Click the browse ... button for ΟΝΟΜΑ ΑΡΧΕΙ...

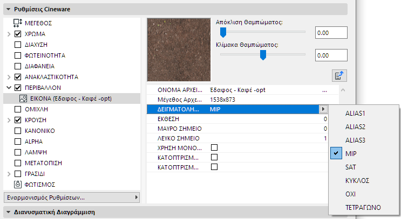click(x=324, y=90)
